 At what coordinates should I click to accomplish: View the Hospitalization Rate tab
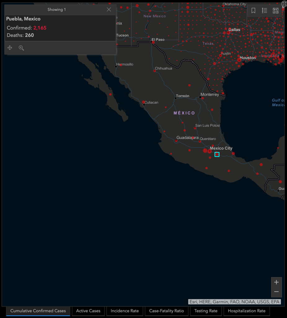[x=247, y=311]
